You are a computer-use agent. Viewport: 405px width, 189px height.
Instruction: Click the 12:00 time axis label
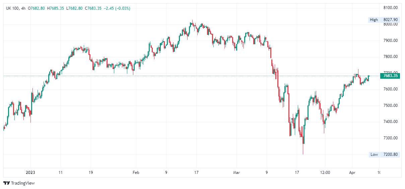pos(325,173)
